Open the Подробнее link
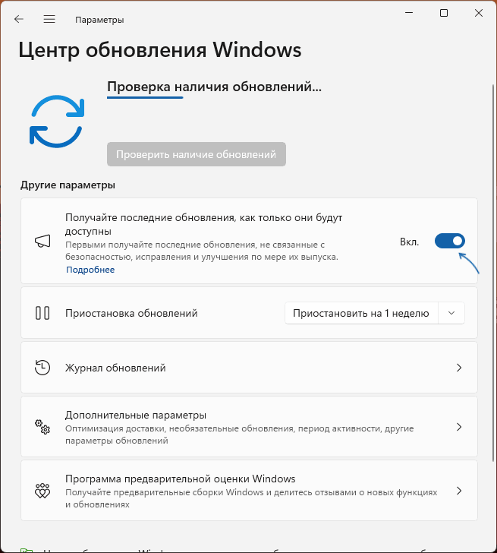The image size is (497, 553). point(90,270)
